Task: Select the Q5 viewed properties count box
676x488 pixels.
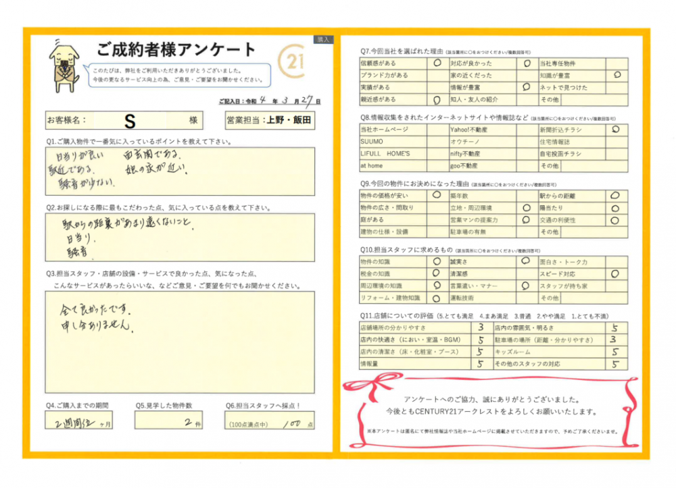Action: point(168,421)
